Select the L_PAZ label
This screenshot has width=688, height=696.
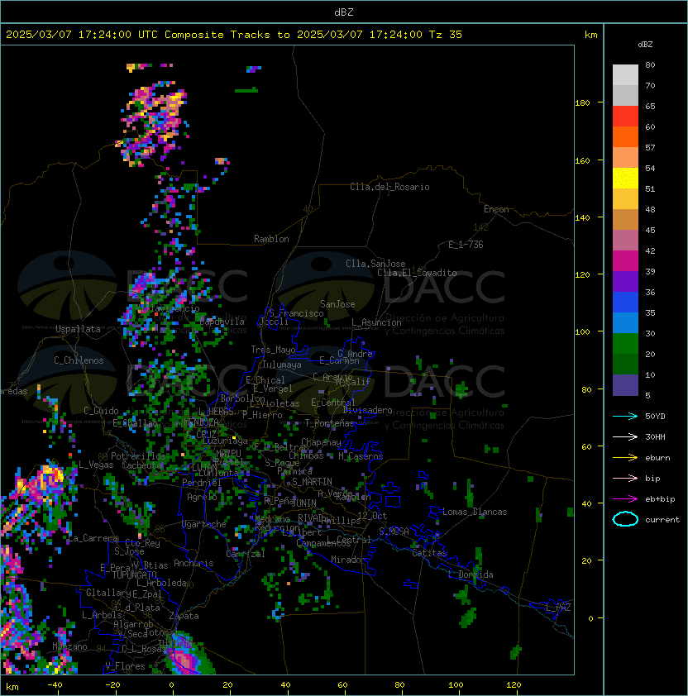click(558, 608)
